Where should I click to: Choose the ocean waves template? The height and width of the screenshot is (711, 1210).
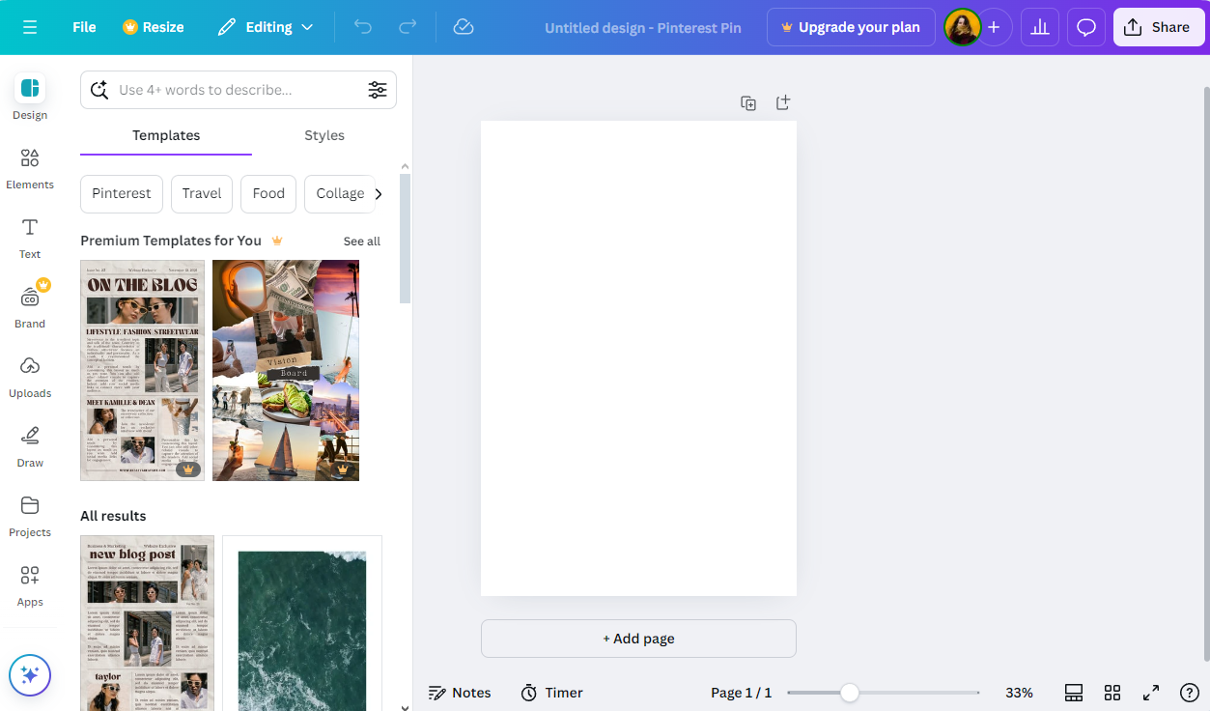coord(302,623)
